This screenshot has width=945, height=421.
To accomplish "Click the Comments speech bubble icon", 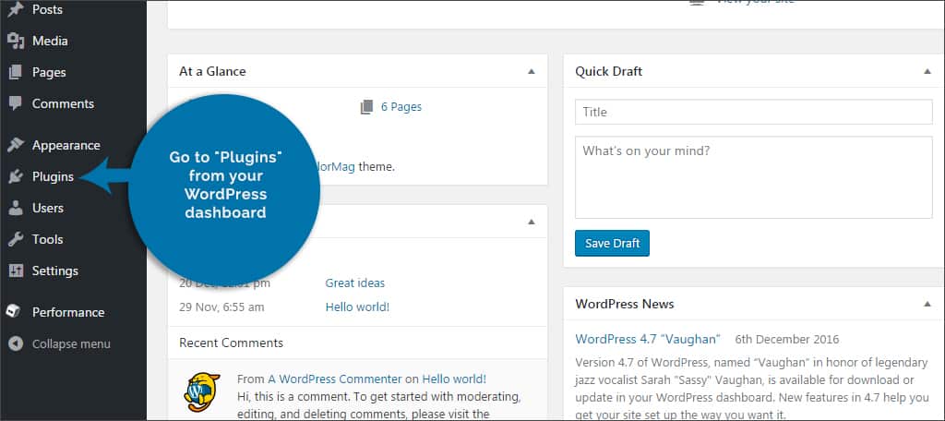I will [16, 103].
